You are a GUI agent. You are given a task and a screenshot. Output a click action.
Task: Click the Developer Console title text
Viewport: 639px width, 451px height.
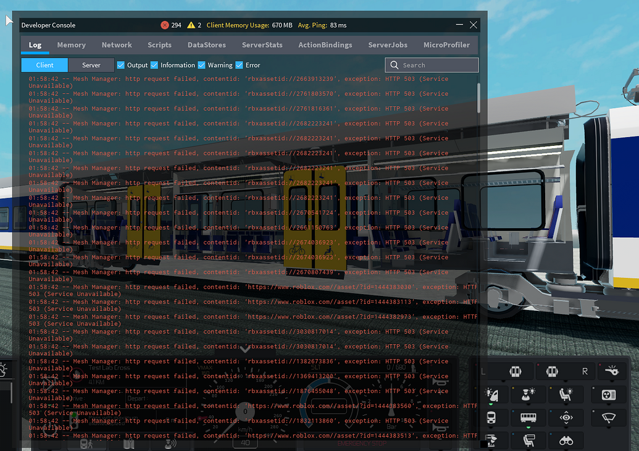click(48, 25)
